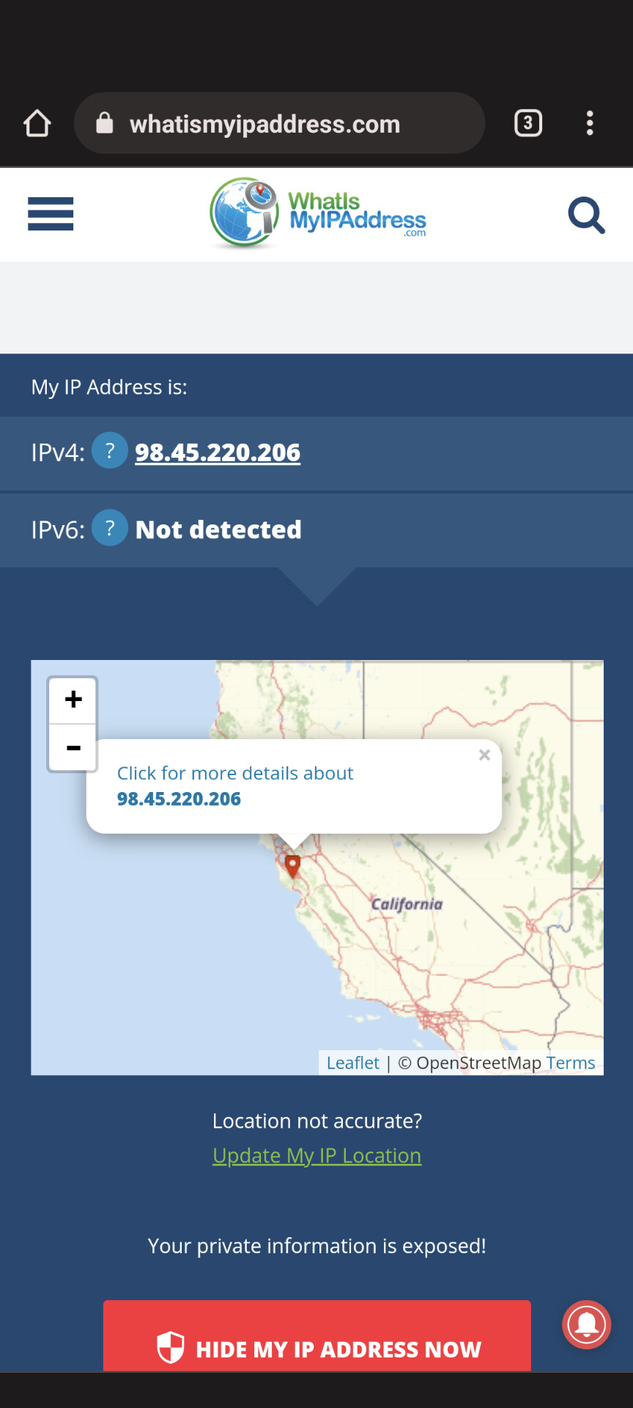Image resolution: width=633 pixels, height=1408 pixels.
Task: Click the IPv6 help question mark
Action: 110,528
